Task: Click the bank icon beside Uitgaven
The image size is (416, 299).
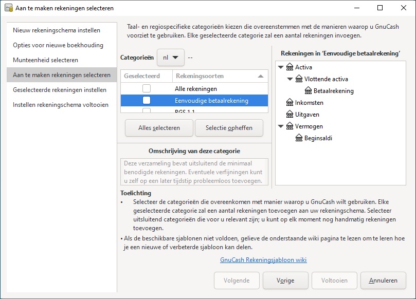Action: coord(290,115)
